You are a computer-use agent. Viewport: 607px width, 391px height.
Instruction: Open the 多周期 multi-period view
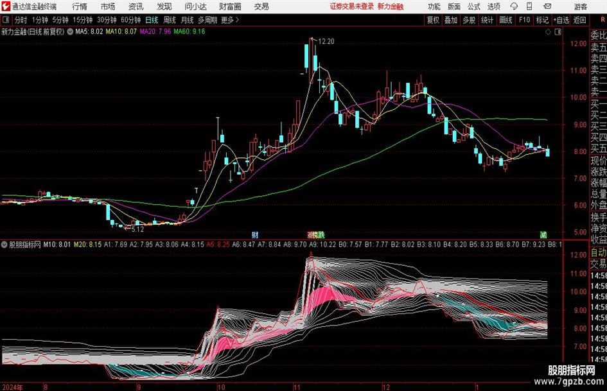pyautogui.click(x=207, y=20)
